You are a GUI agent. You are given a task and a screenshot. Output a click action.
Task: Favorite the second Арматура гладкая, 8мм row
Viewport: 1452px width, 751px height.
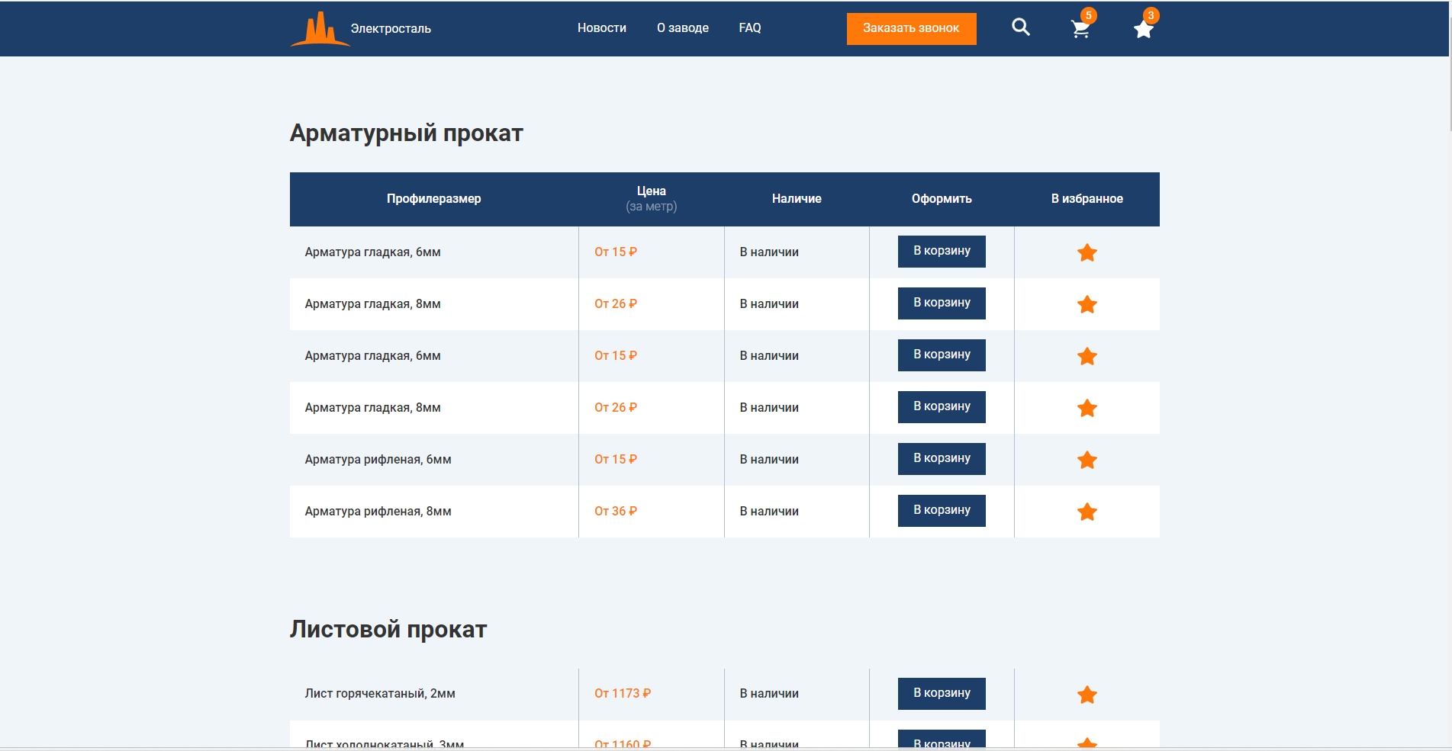pyautogui.click(x=1087, y=408)
